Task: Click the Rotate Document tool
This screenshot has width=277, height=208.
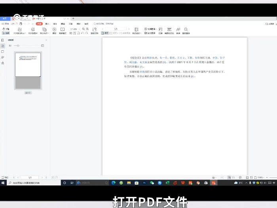Action: [x=95, y=31]
